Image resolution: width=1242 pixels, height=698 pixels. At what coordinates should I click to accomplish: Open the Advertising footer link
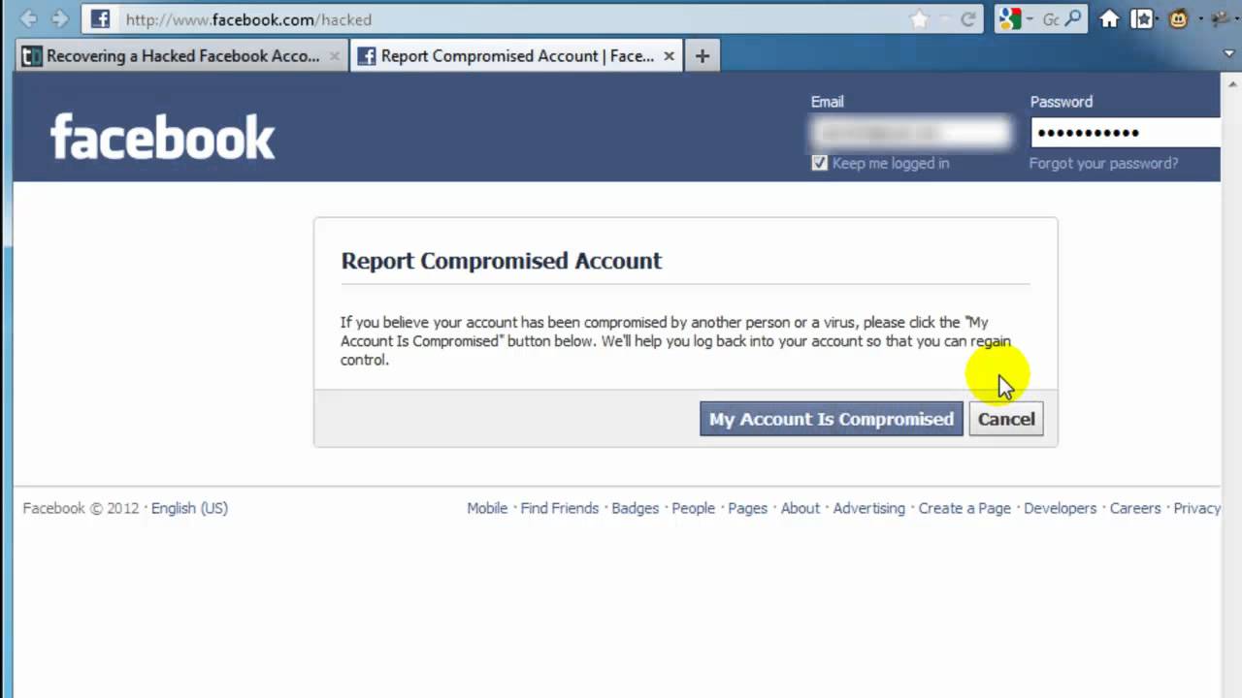point(868,508)
